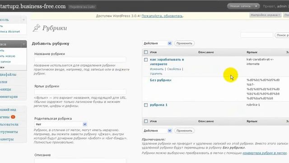This screenshot has width=289, height=163.
Task: Click into the Описание text area
Action: pyautogui.click(x=80, y=161)
